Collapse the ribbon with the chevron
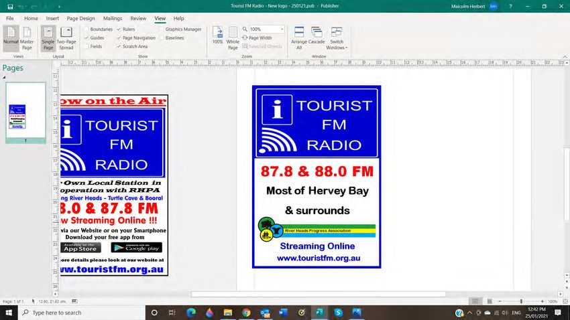 tap(565, 57)
